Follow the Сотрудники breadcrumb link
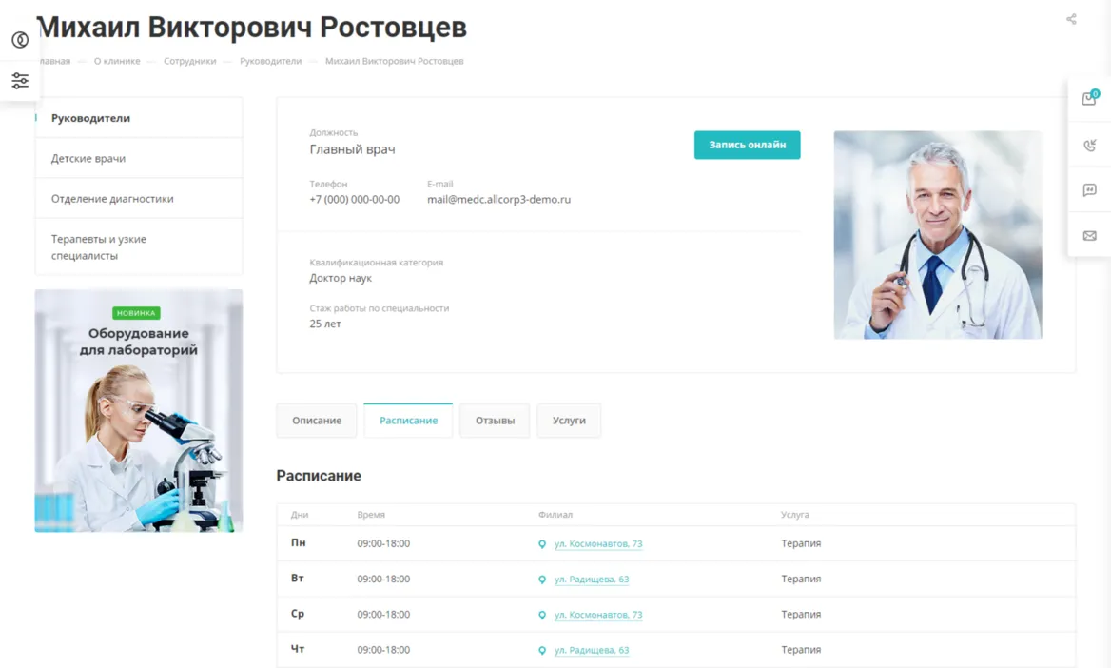Screen dimensions: 1111x668 tap(190, 61)
